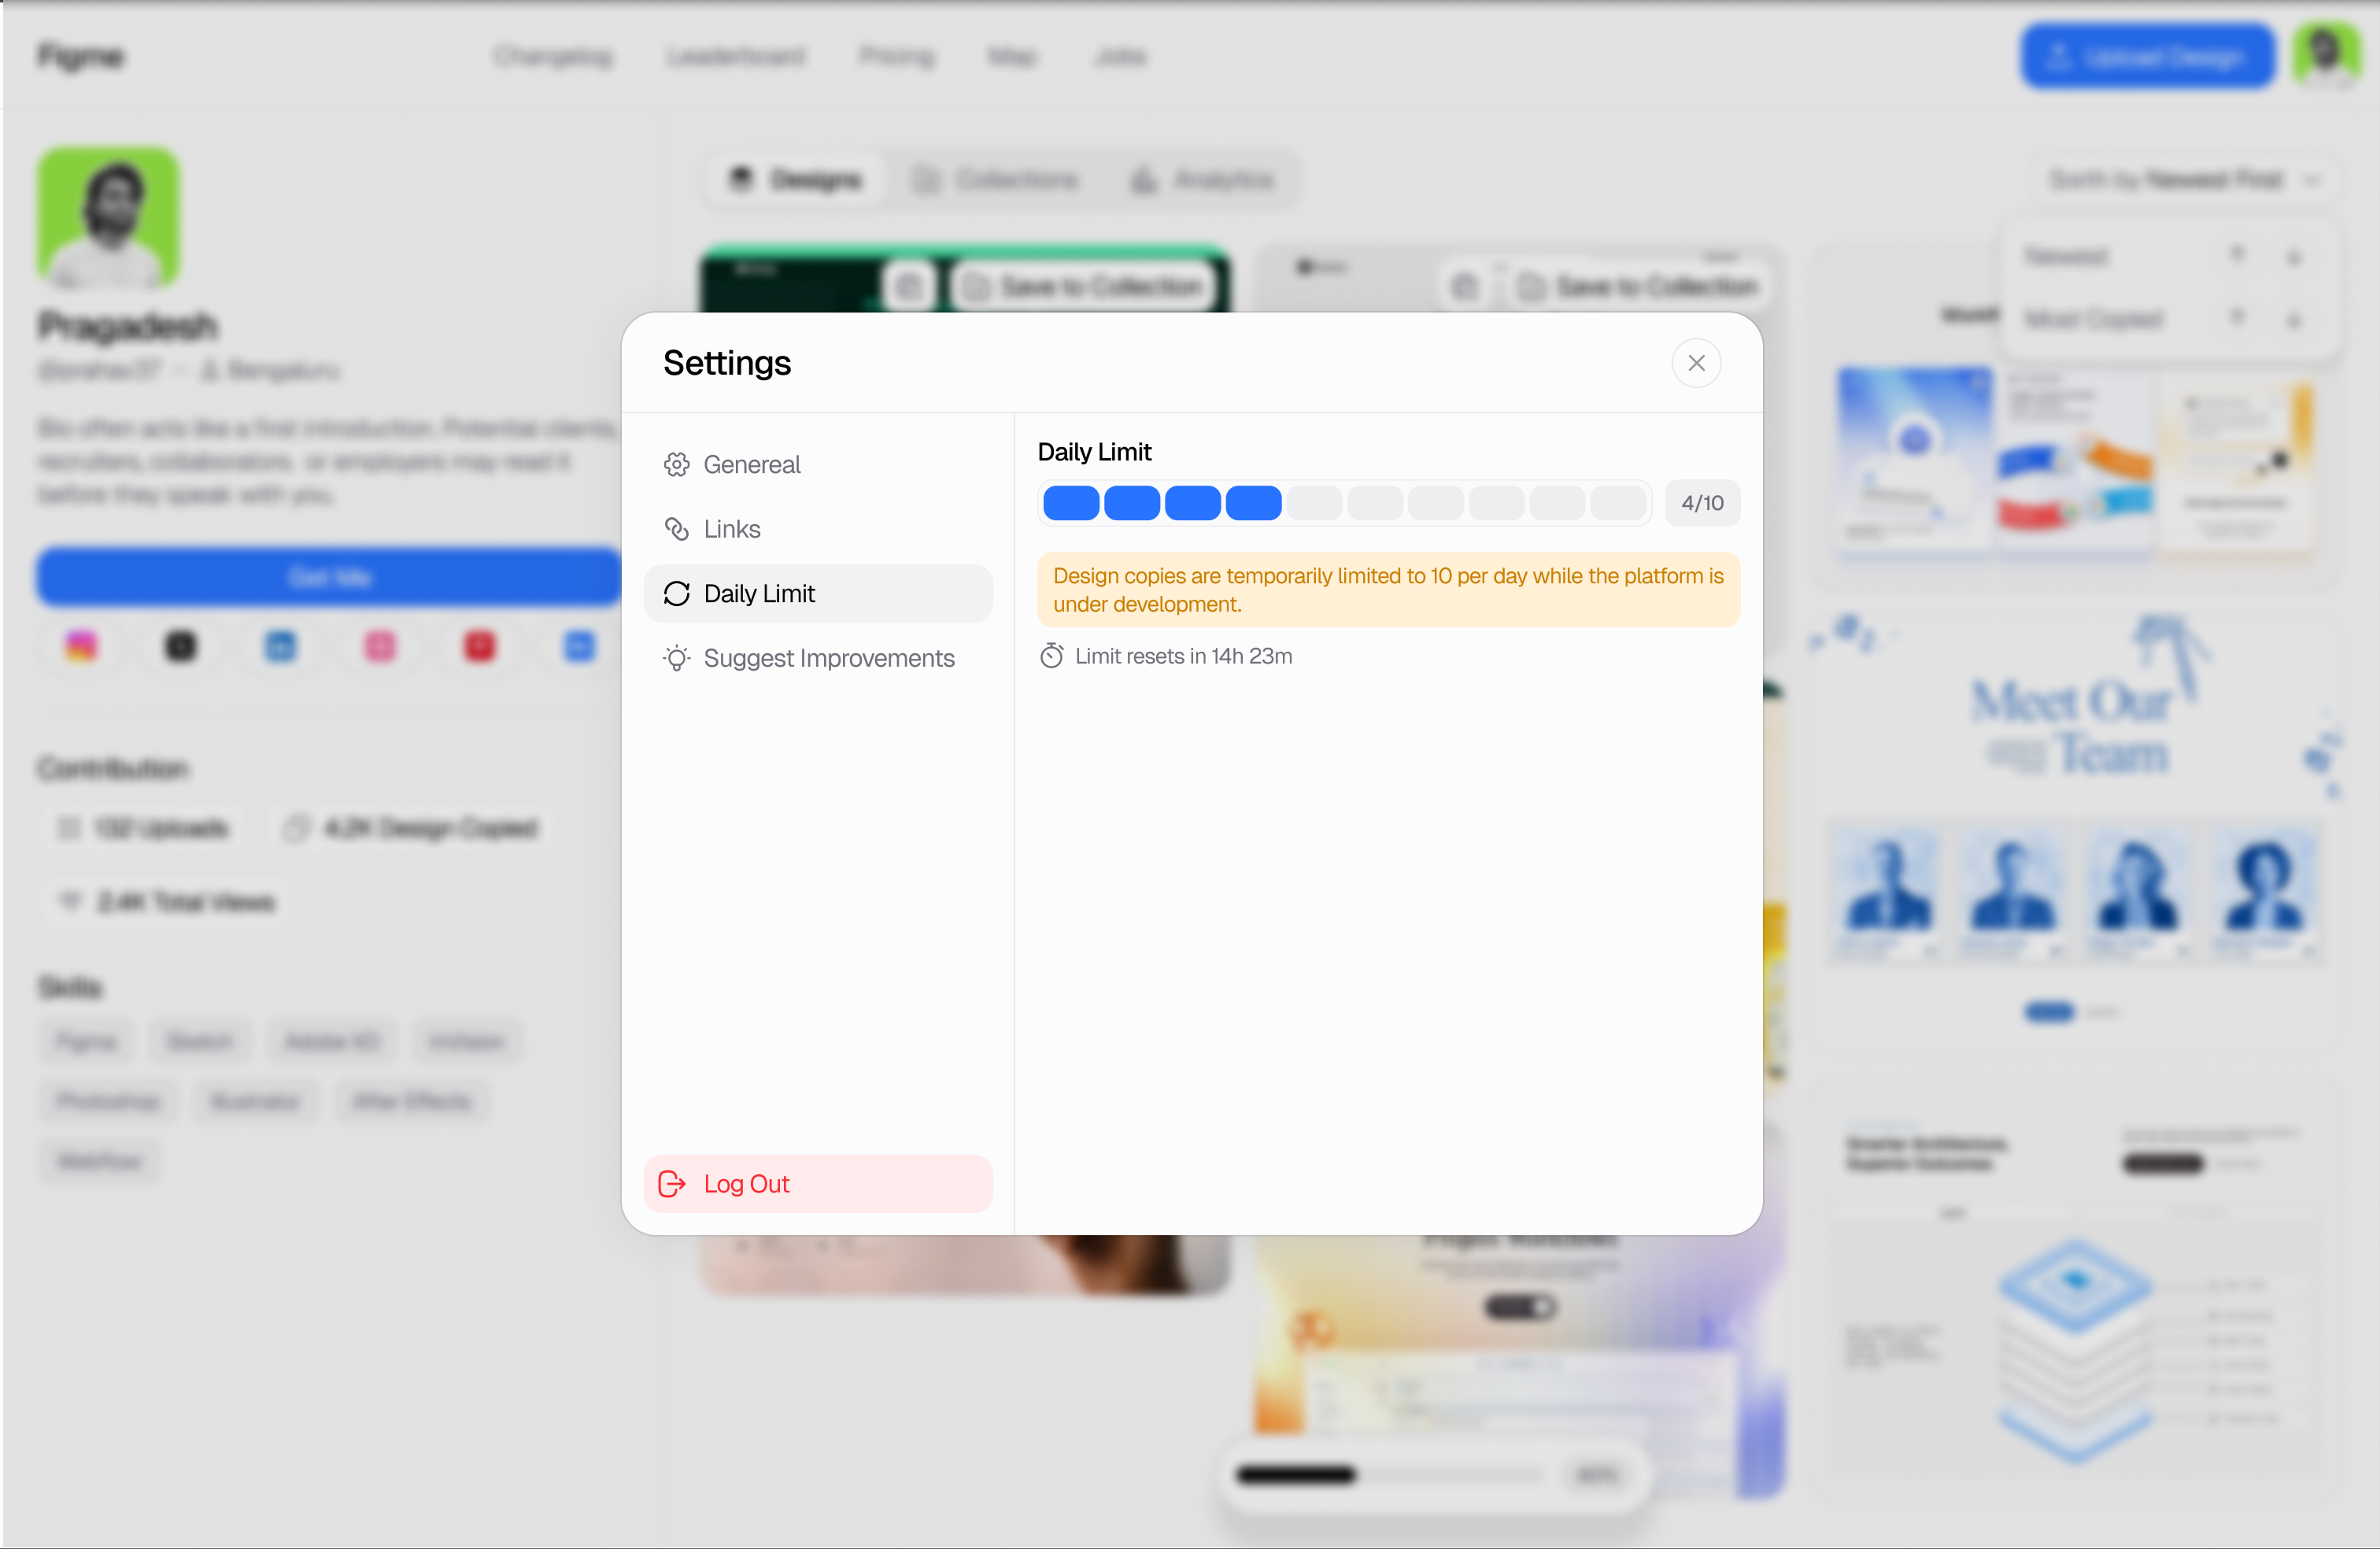Screen dimensions: 2380x1549
Task: Click the Limit resets in 14h 23m text
Action: (x=1183, y=656)
